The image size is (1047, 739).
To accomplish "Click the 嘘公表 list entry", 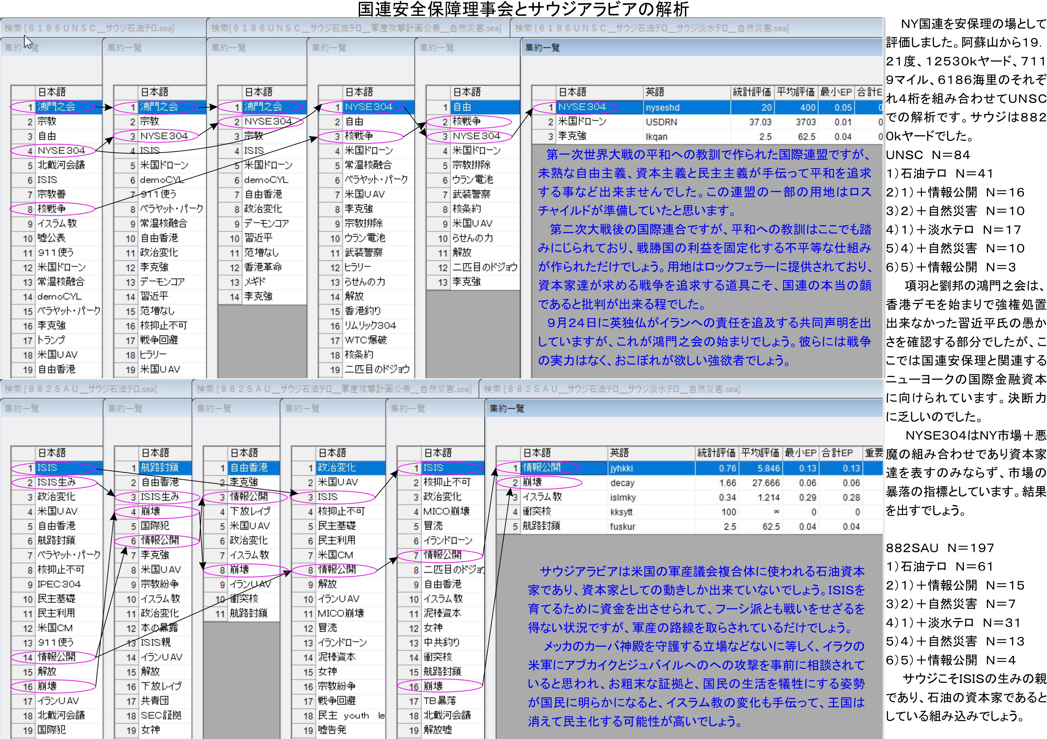I will 51,238.
